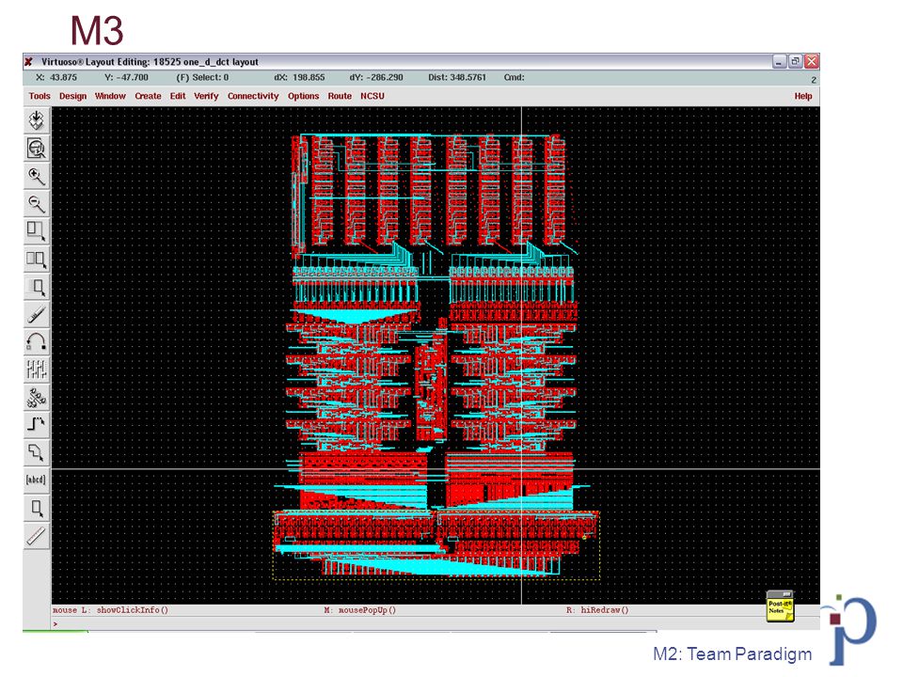The width and height of the screenshot is (903, 677).
Task: Open the Design menu
Action: coord(72,96)
